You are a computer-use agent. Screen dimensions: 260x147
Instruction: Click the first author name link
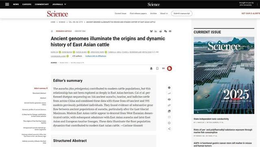click(x=54, y=52)
